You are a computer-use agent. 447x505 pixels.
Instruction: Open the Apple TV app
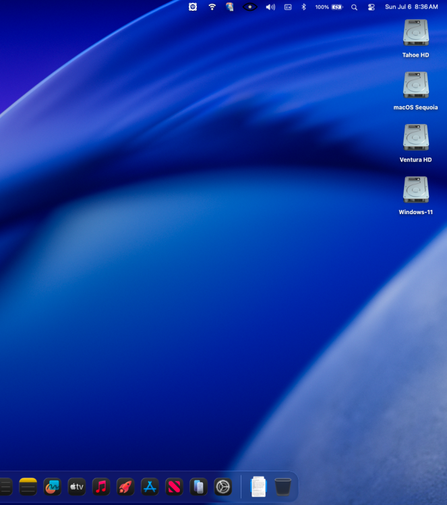coord(77,487)
